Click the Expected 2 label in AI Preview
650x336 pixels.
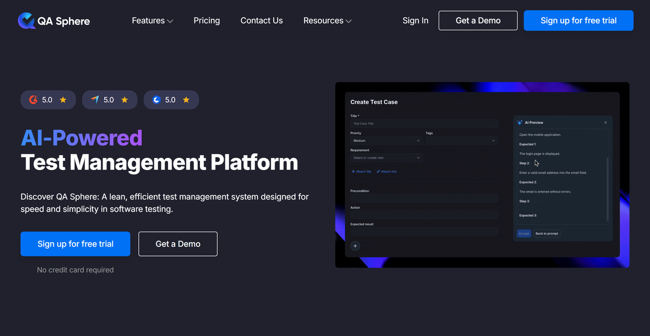click(x=528, y=182)
